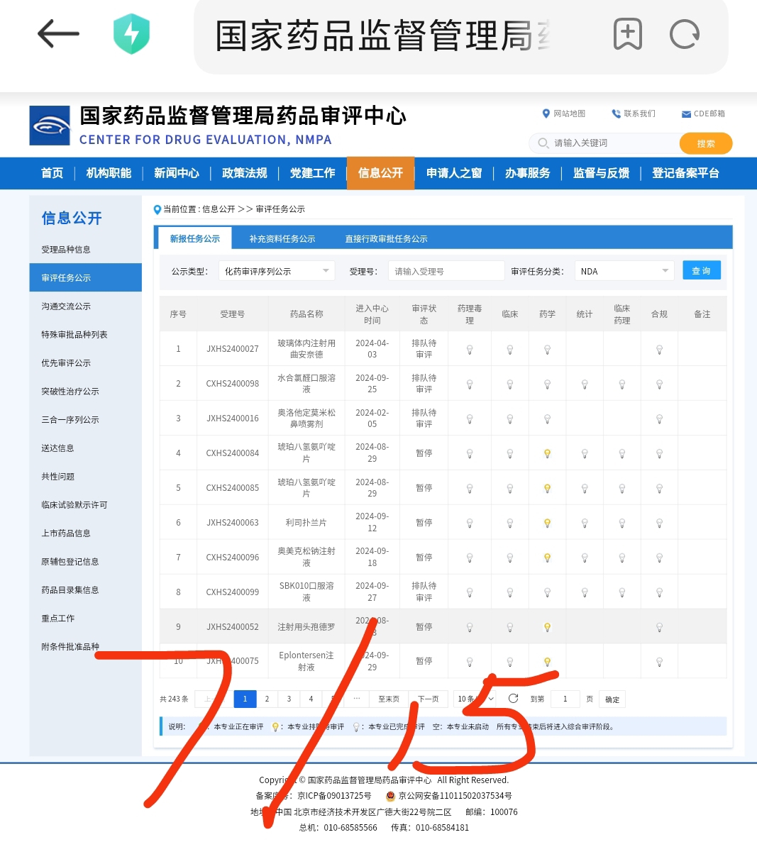Open 机构职能 navigation item
Image resolution: width=757 pixels, height=842 pixels.
pos(109,173)
